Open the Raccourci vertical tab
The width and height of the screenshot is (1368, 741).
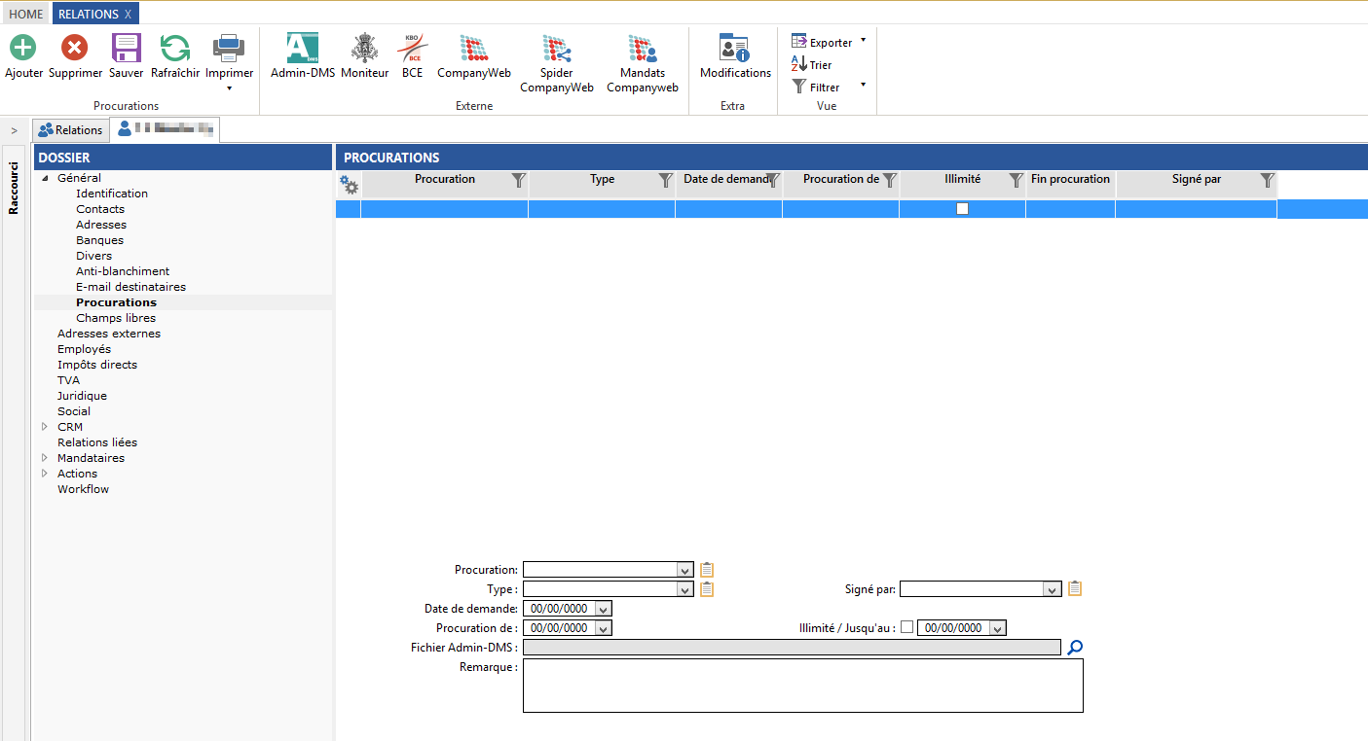coord(14,188)
